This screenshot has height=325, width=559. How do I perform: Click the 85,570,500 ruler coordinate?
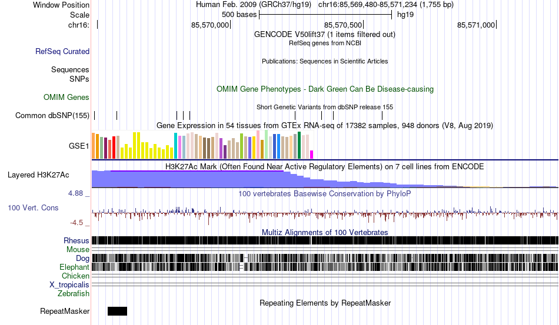click(x=343, y=25)
